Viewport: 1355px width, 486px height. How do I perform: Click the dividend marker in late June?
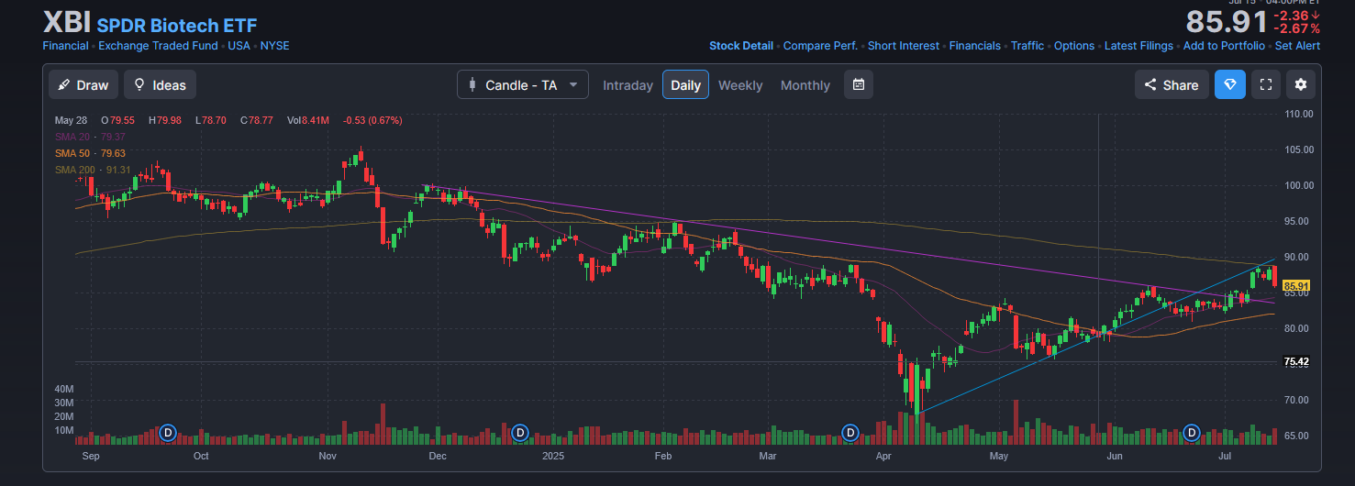click(1192, 432)
